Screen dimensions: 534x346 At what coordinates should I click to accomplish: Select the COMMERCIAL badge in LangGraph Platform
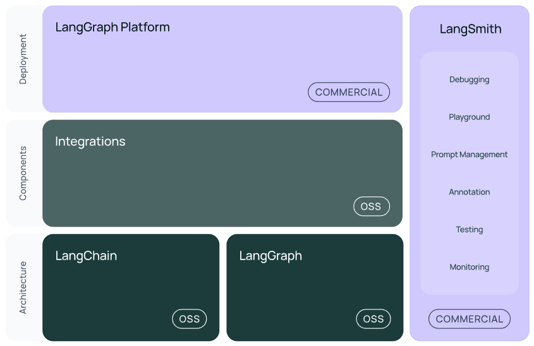(349, 92)
